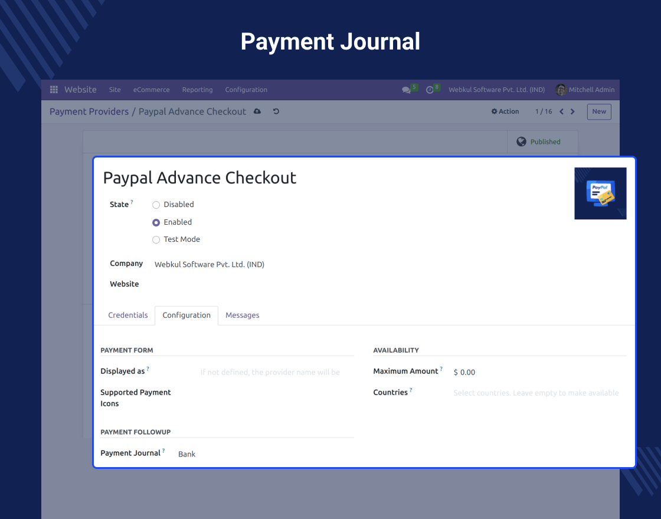The height and width of the screenshot is (519, 661).
Task: Click the discard changes undo icon
Action: [x=276, y=111]
